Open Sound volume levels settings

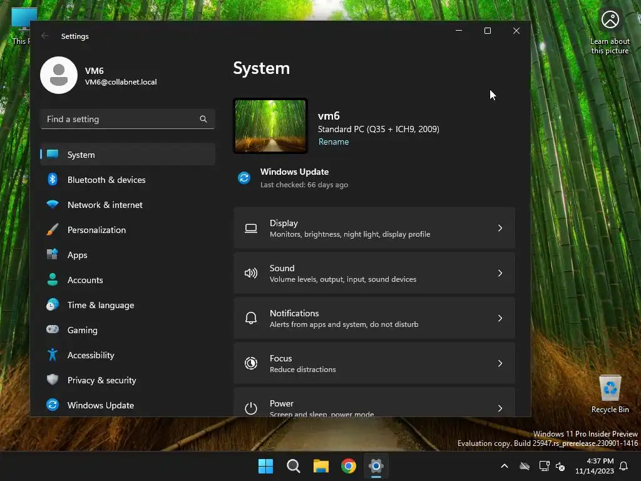tap(374, 273)
